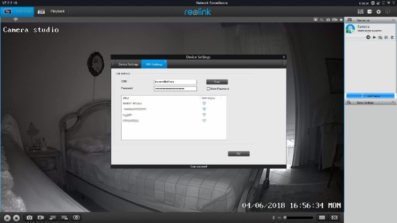Click the network globe icon in system tray
This screenshot has width=397, height=223.
tap(373, 3)
